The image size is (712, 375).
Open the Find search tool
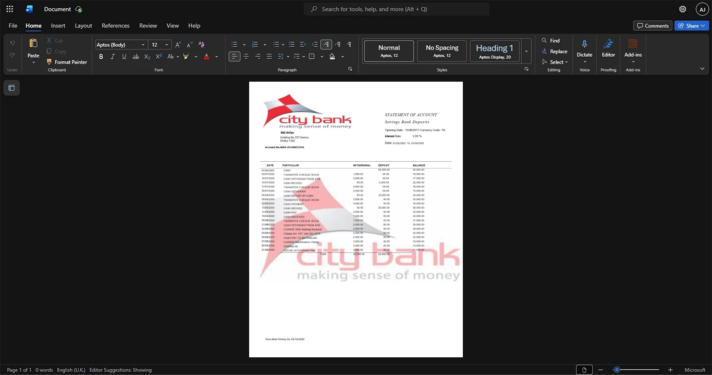pos(550,41)
